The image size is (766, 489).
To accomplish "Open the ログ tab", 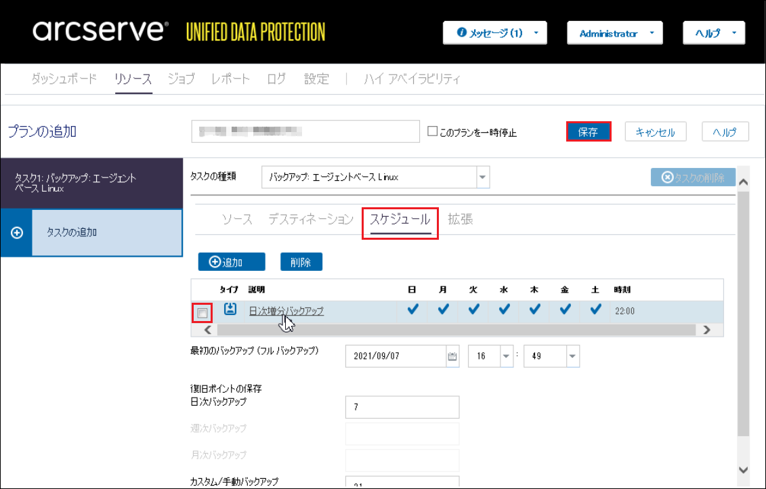I will 276,79.
